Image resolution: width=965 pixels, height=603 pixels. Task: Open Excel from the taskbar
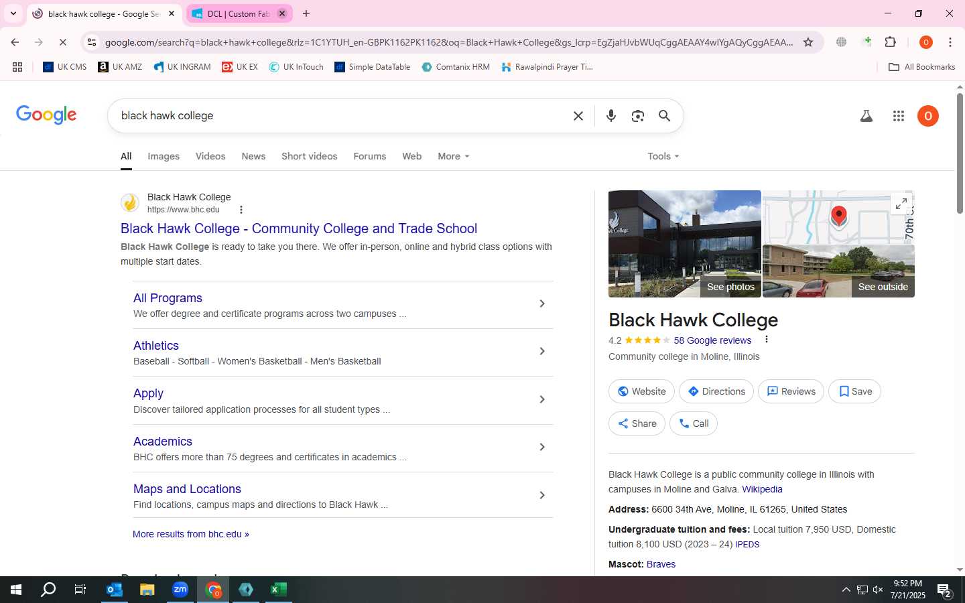[x=279, y=590]
